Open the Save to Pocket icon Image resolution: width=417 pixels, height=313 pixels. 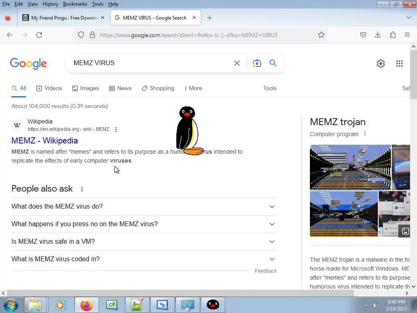tap(363, 35)
